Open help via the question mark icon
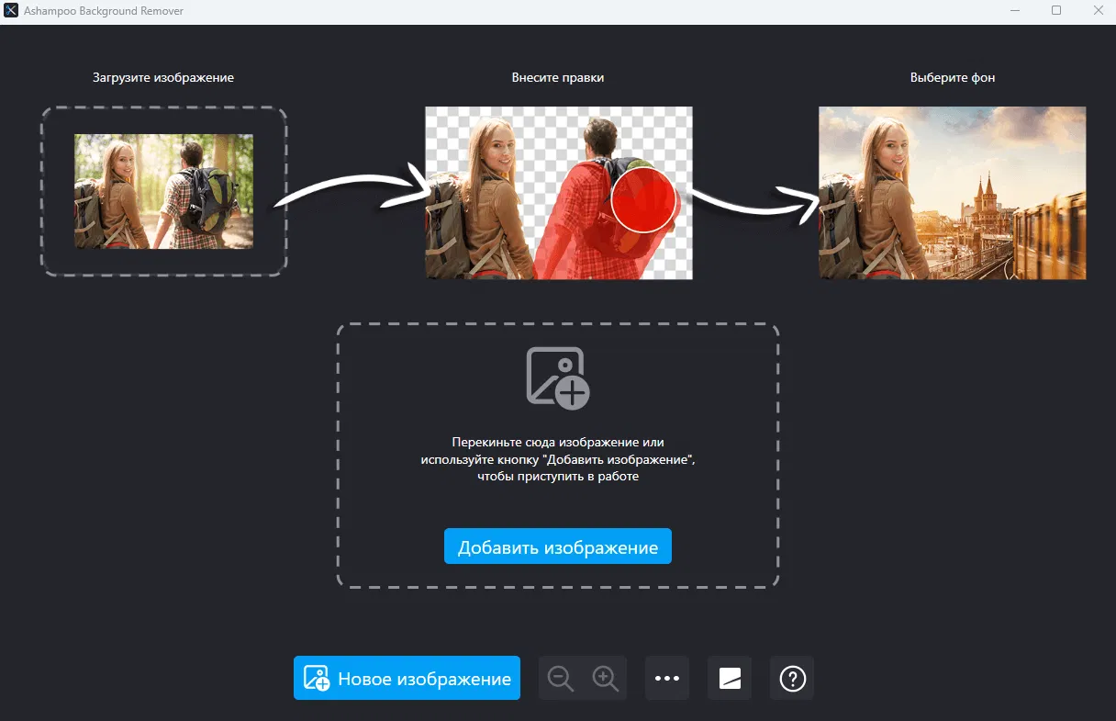This screenshot has height=721, width=1116. tap(792, 678)
